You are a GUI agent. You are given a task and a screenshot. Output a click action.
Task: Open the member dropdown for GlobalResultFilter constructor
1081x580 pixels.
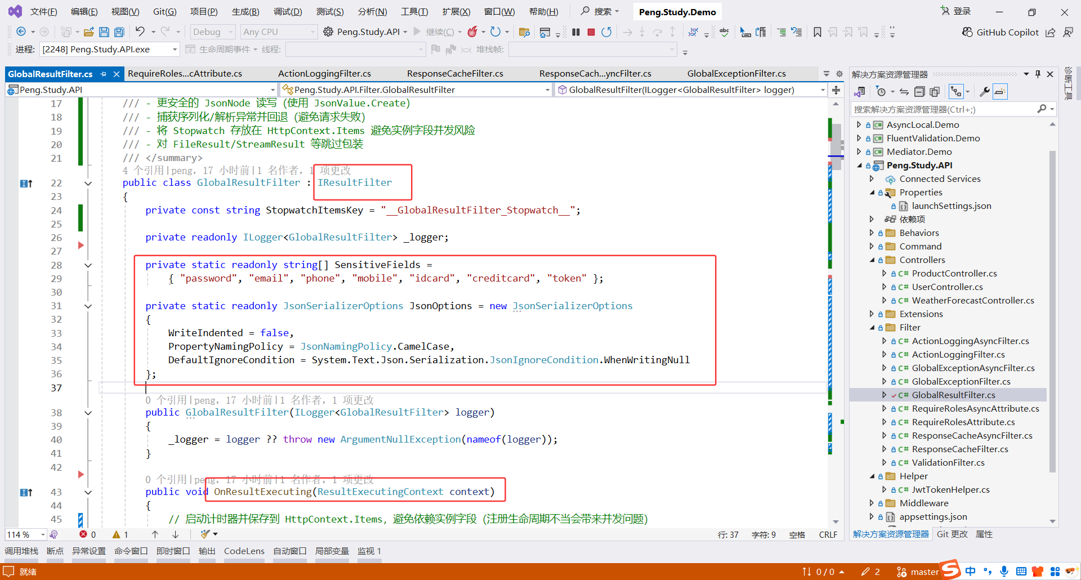pos(691,90)
